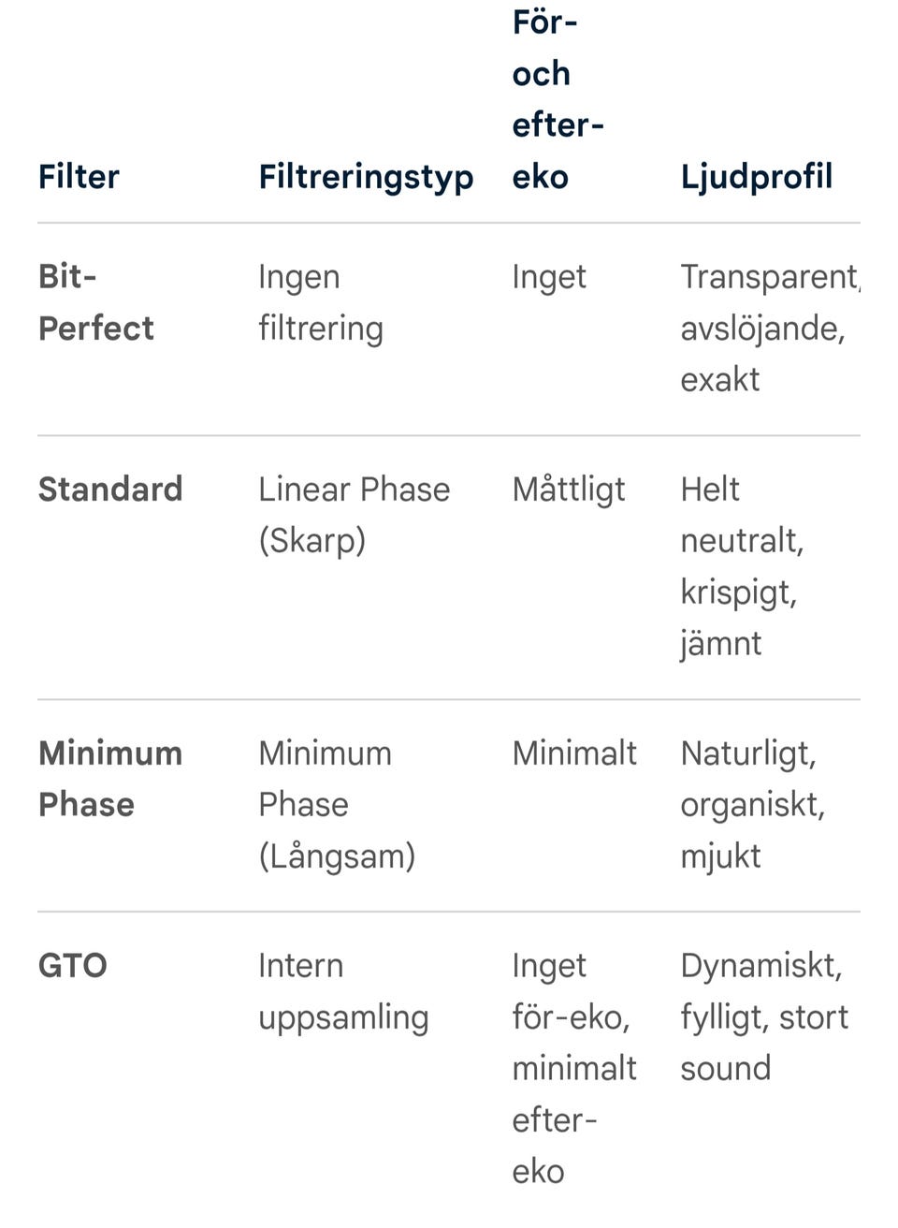Screen dimensions: 898x1228
Task: Click the Inget echo cell for Bit-Perfect
Action: tap(549, 278)
